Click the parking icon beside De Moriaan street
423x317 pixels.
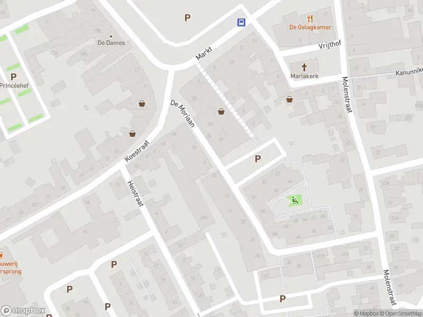pyautogui.click(x=258, y=159)
